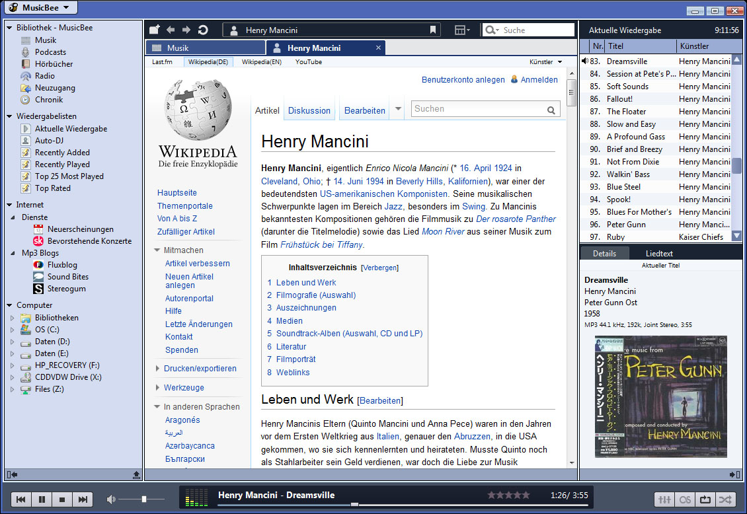
Task: Collapse the Dienste tree node
Action: click(13, 217)
